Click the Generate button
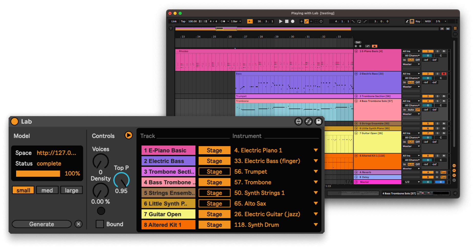This screenshot has height=249, width=474. (x=42, y=224)
